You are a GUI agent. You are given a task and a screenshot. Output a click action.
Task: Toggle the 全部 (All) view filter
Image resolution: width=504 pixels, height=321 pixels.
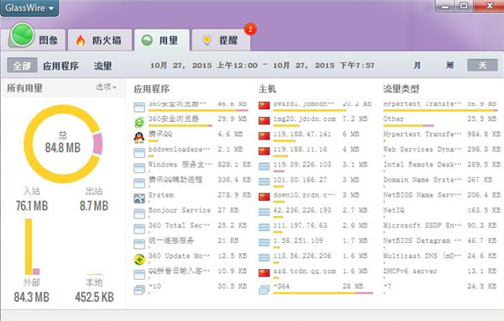click(x=22, y=66)
